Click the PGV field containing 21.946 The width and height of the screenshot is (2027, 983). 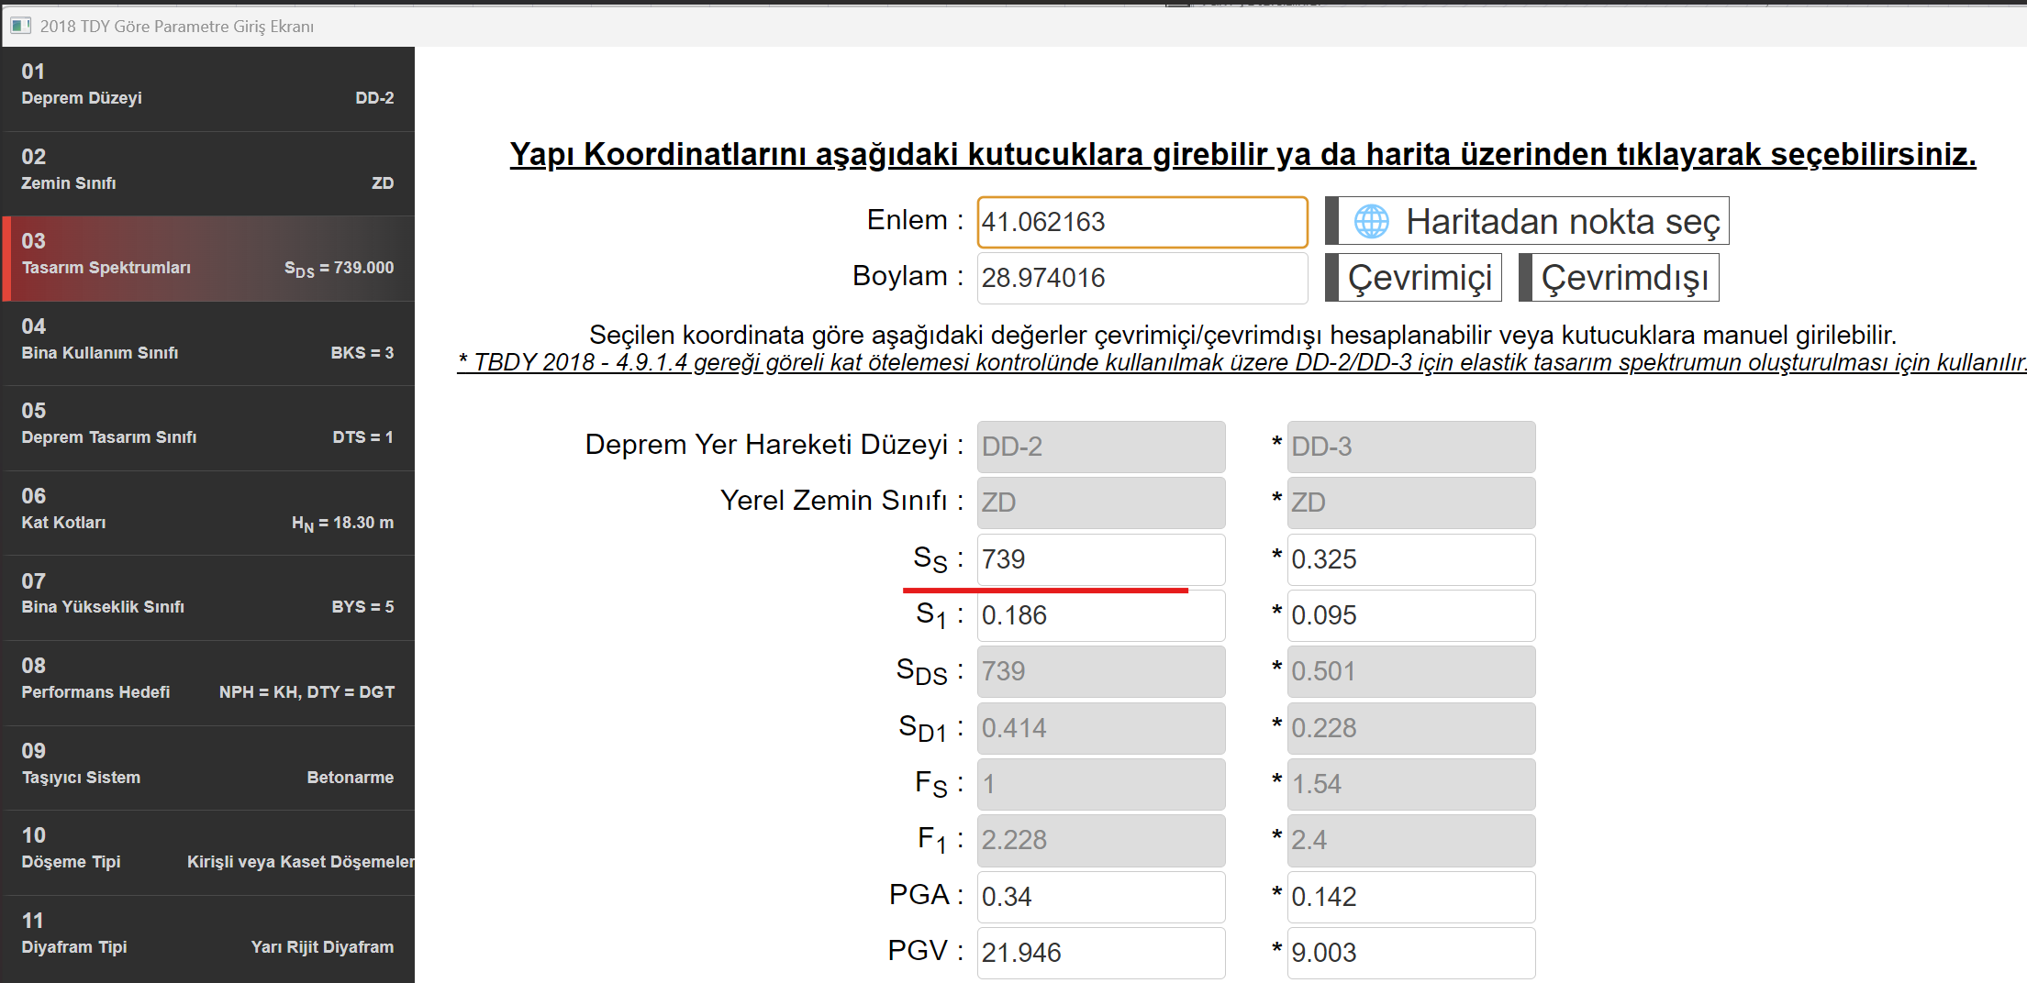[x=1101, y=953]
